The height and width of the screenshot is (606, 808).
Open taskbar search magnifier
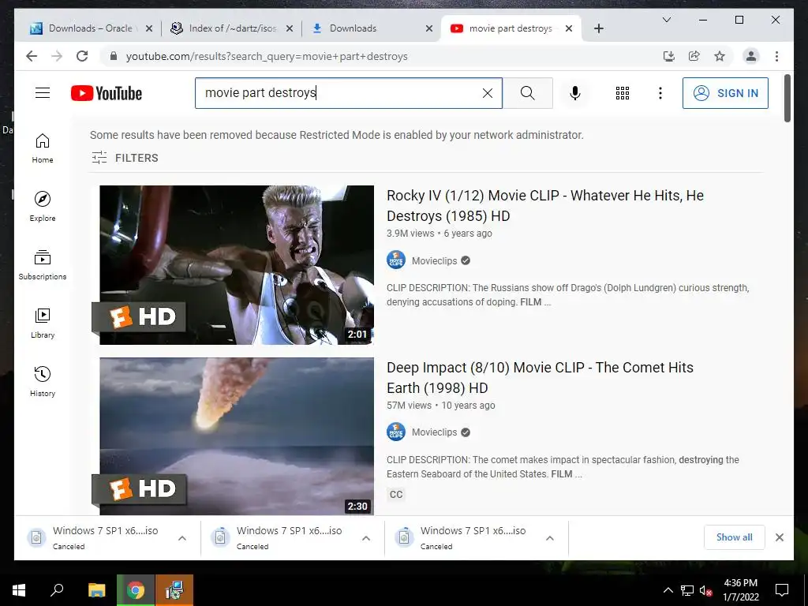tap(57, 590)
